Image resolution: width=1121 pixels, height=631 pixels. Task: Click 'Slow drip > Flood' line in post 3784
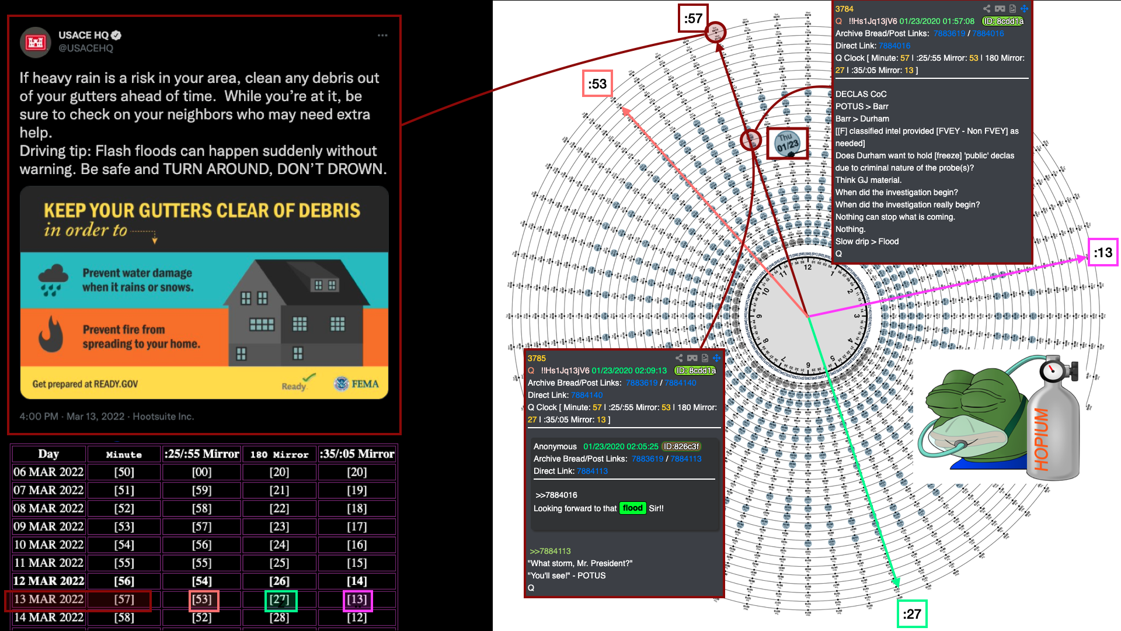click(x=867, y=241)
